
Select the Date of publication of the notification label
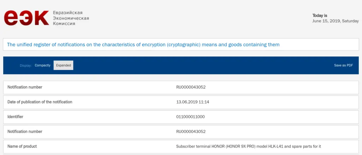coord(40,102)
